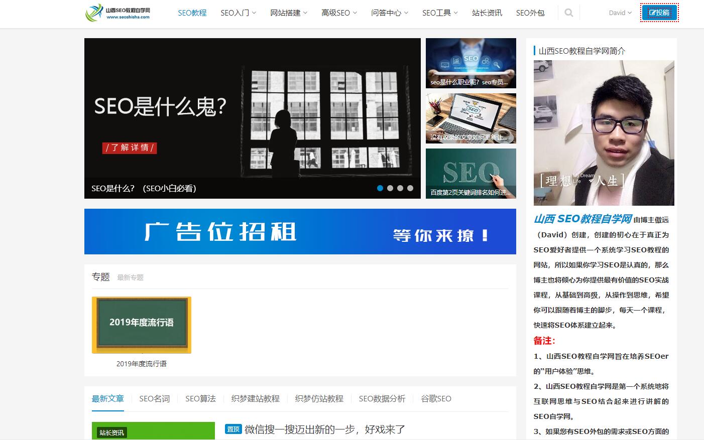
Task: Select the fourth carousel dot
Action: click(410, 188)
